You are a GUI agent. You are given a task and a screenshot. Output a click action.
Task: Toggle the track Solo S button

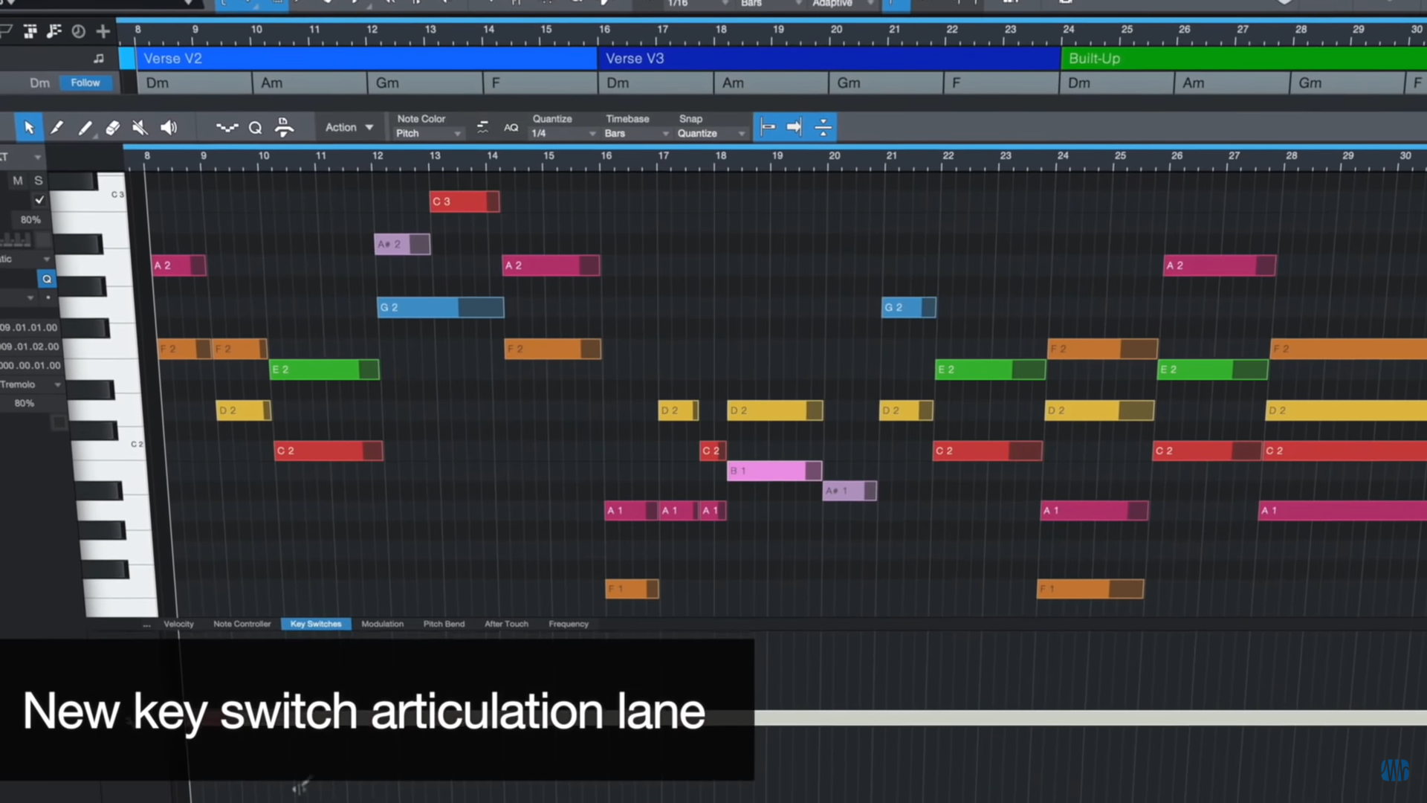[x=39, y=181]
